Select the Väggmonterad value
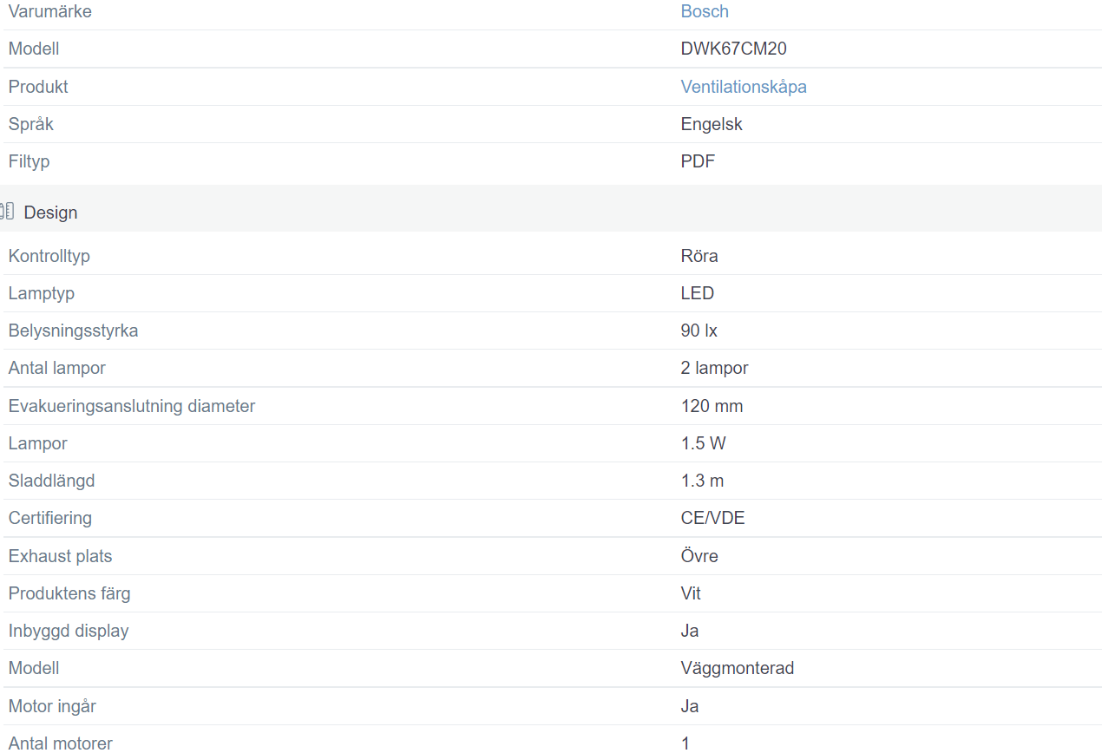This screenshot has width=1102, height=753. coord(738,668)
